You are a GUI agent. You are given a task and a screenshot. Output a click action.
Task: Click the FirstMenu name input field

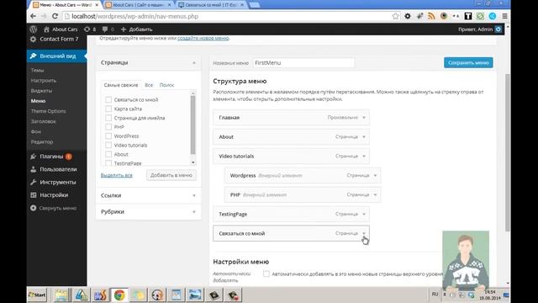point(303,63)
